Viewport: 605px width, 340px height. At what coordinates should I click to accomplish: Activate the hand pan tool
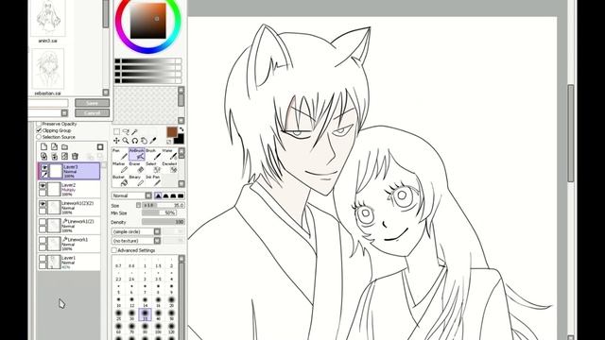pos(144,141)
